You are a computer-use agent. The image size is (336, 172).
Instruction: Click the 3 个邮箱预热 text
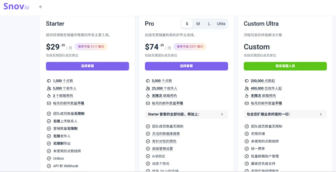point(63,96)
